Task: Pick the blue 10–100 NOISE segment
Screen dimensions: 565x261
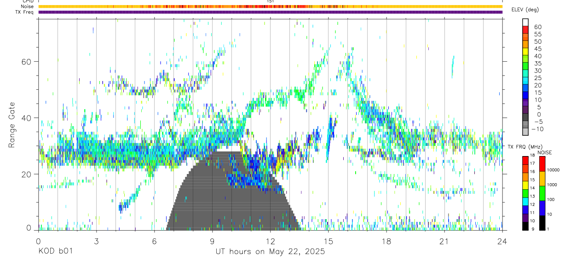Action: pyautogui.click(x=542, y=208)
